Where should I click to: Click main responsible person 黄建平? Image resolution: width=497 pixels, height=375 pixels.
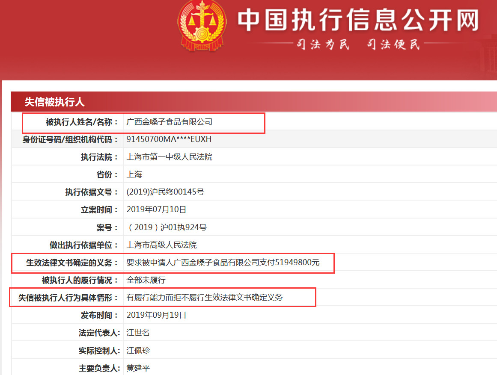click(x=138, y=368)
